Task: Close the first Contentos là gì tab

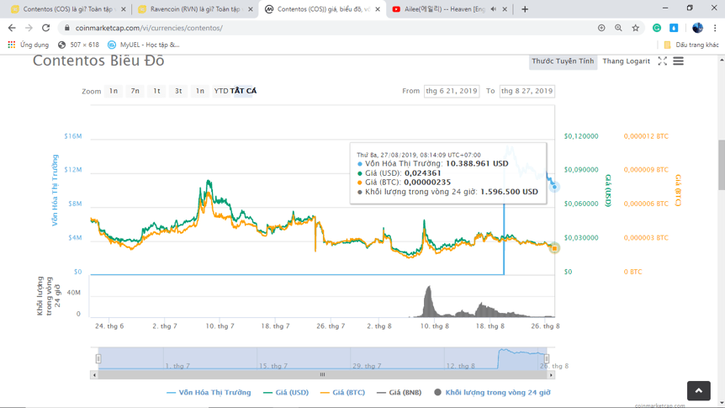Action: (123, 8)
